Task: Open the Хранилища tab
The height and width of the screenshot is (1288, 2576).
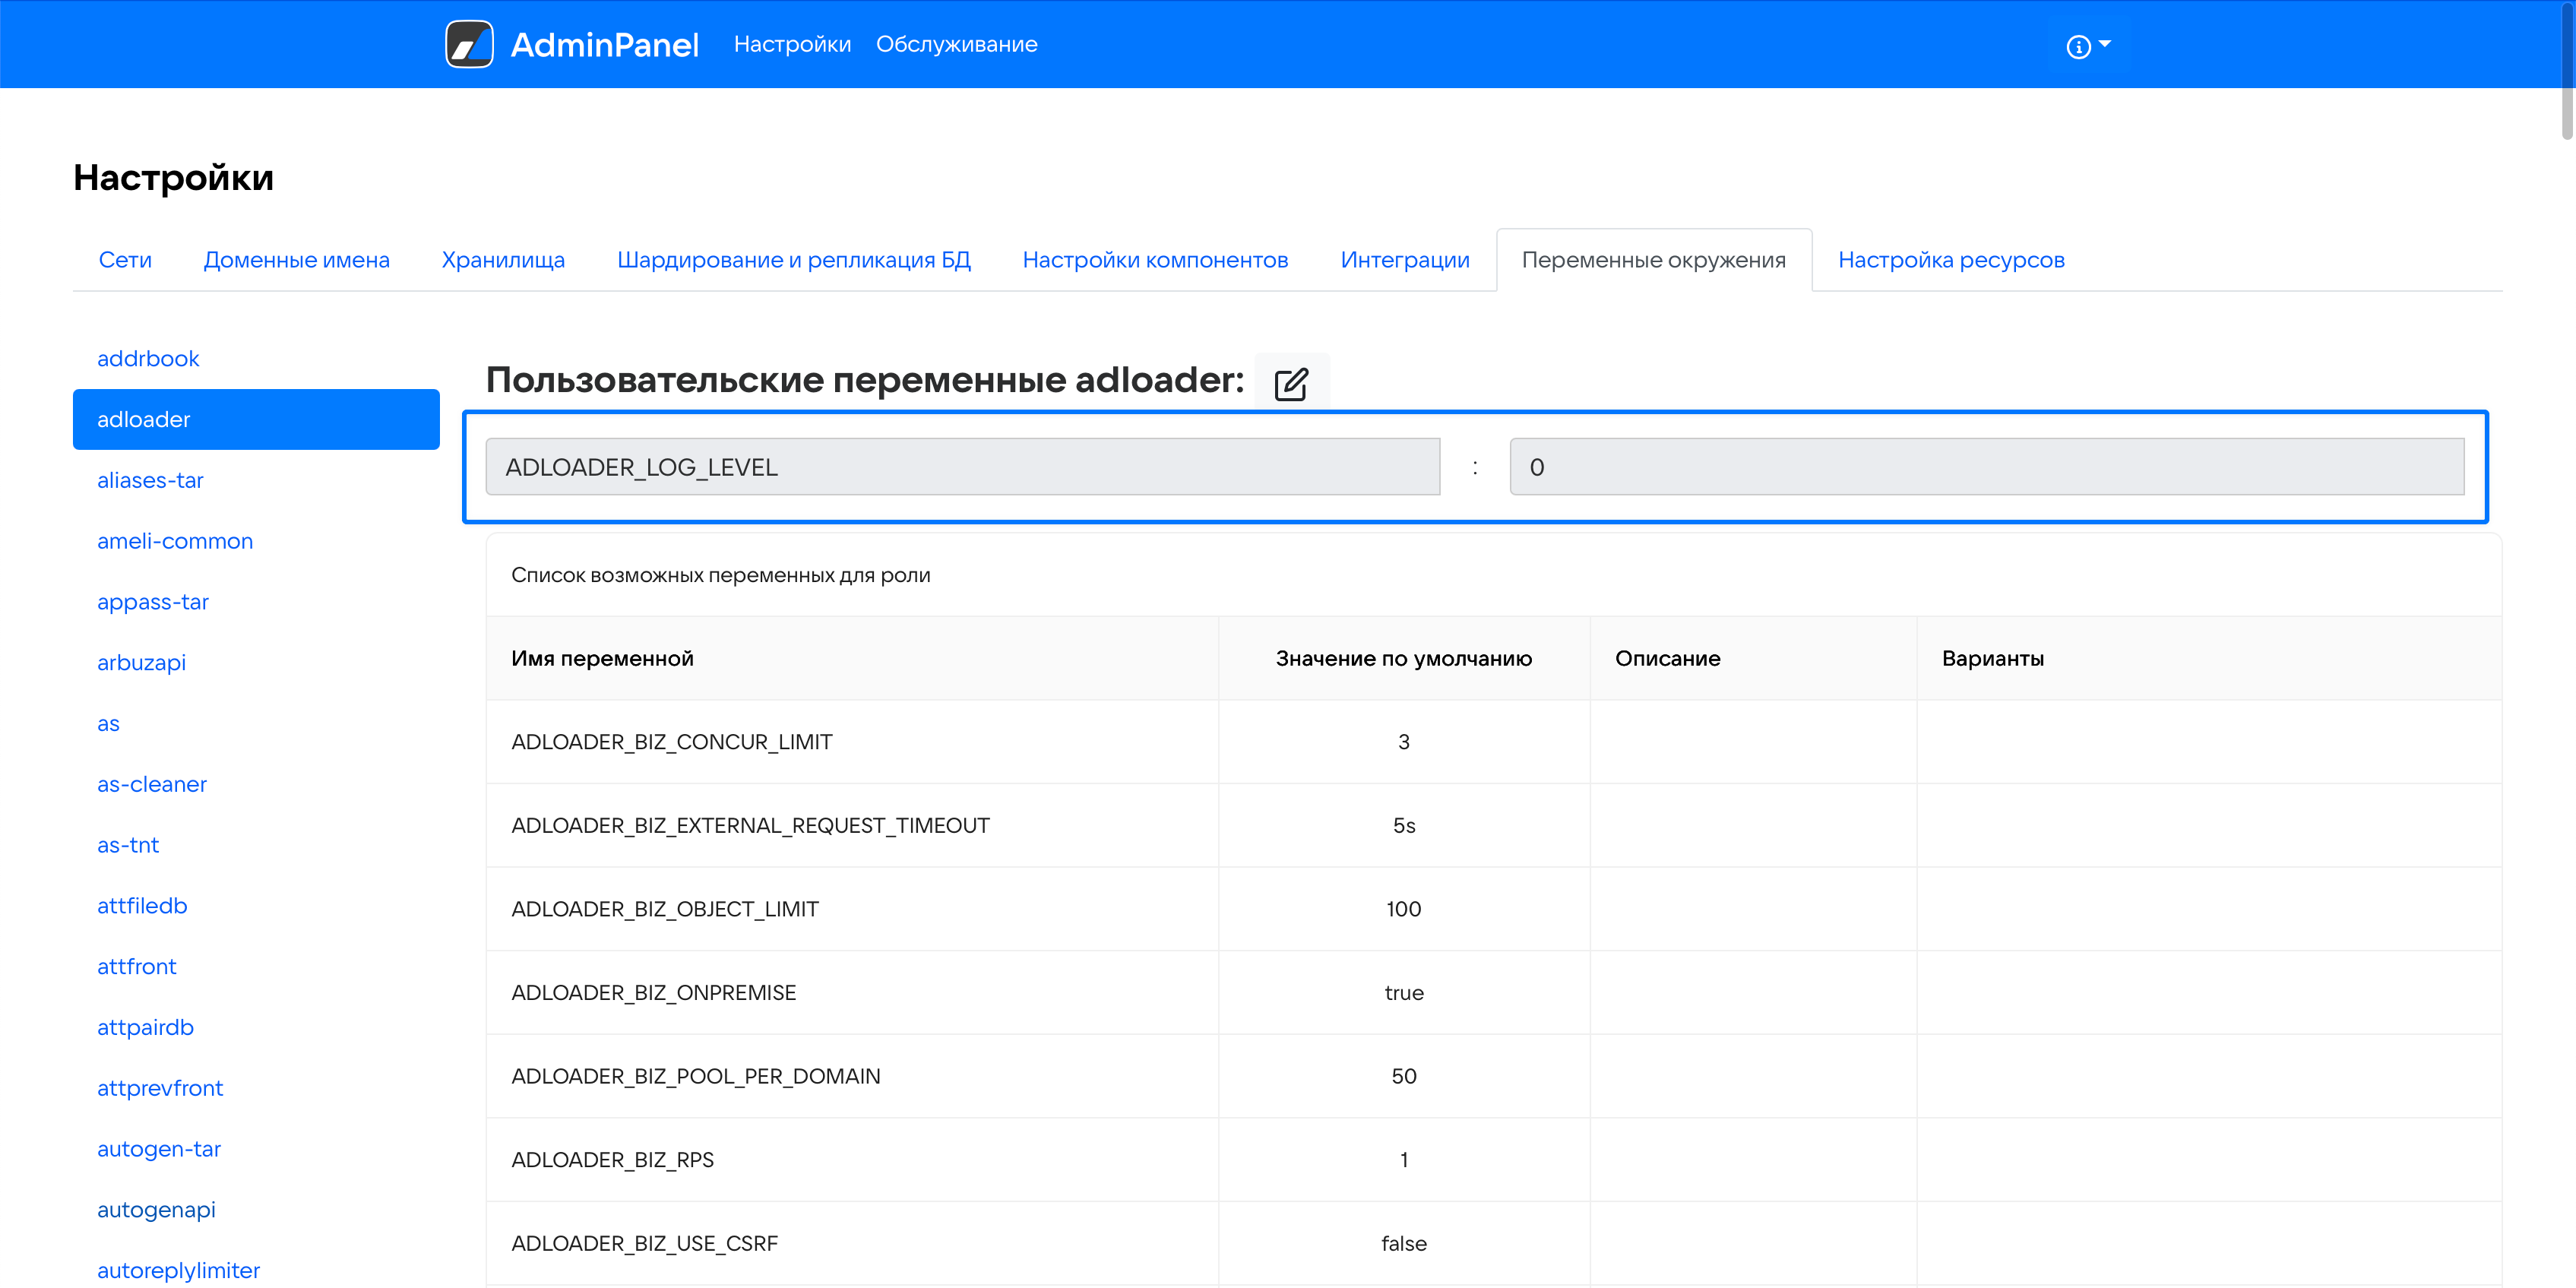Action: point(503,260)
